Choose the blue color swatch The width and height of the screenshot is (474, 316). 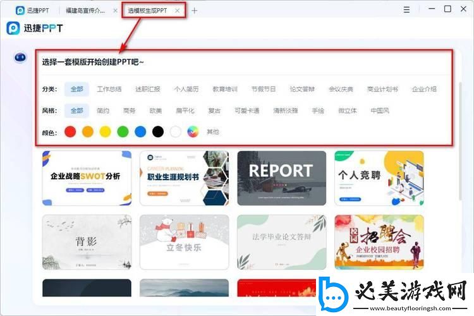point(140,132)
